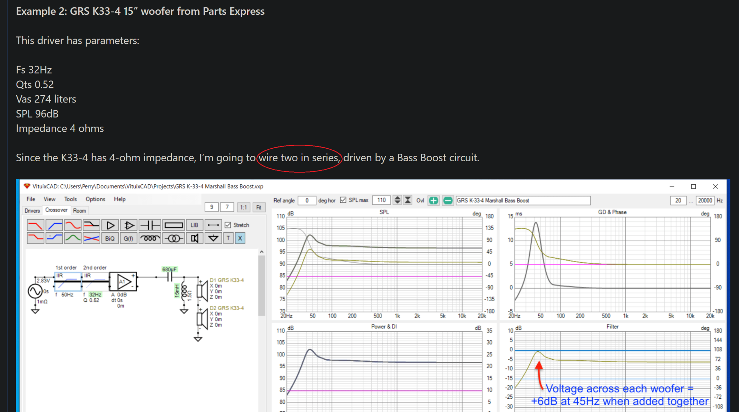The height and width of the screenshot is (412, 739).
Task: Click the SPL max value field 110
Action: [381, 200]
